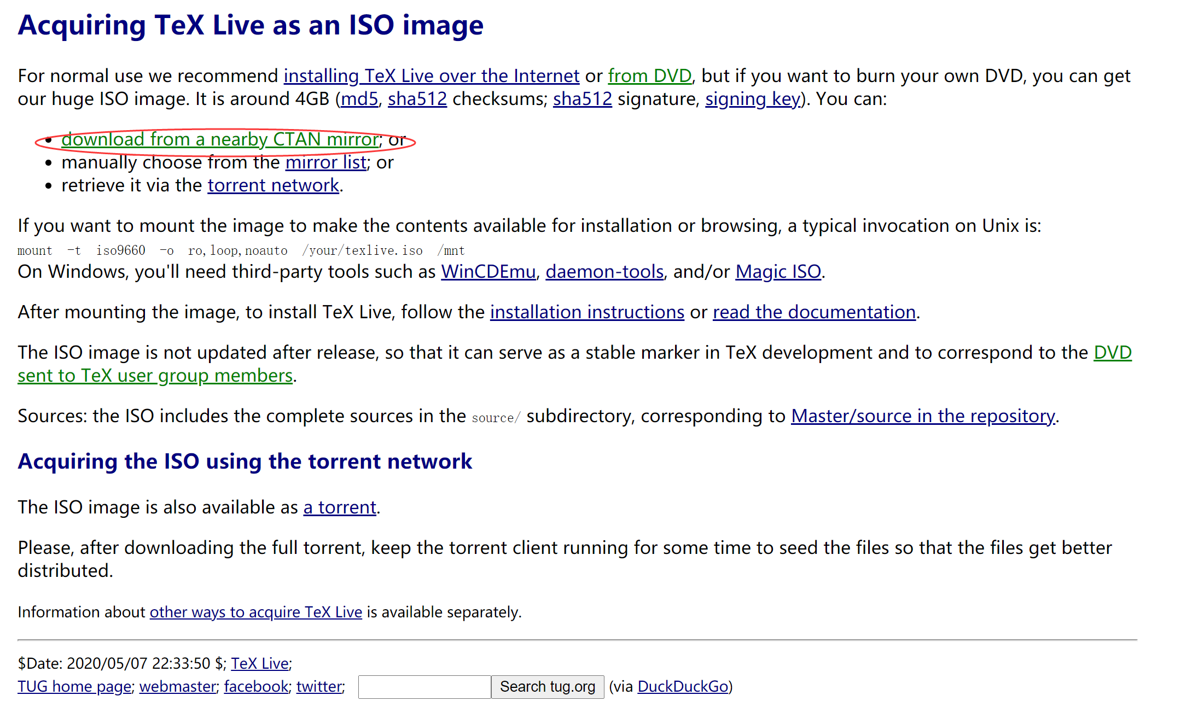Click the 'a torrent' link

click(x=340, y=507)
